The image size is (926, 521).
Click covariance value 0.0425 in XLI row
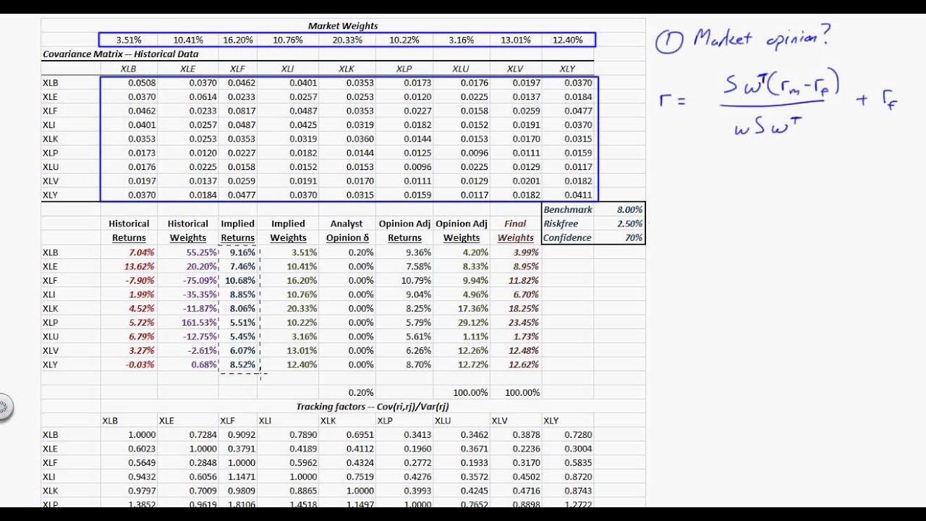(x=303, y=125)
